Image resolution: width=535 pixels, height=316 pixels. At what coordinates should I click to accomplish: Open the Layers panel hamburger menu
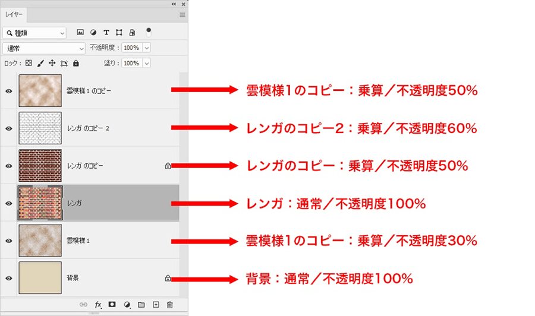coord(182,15)
